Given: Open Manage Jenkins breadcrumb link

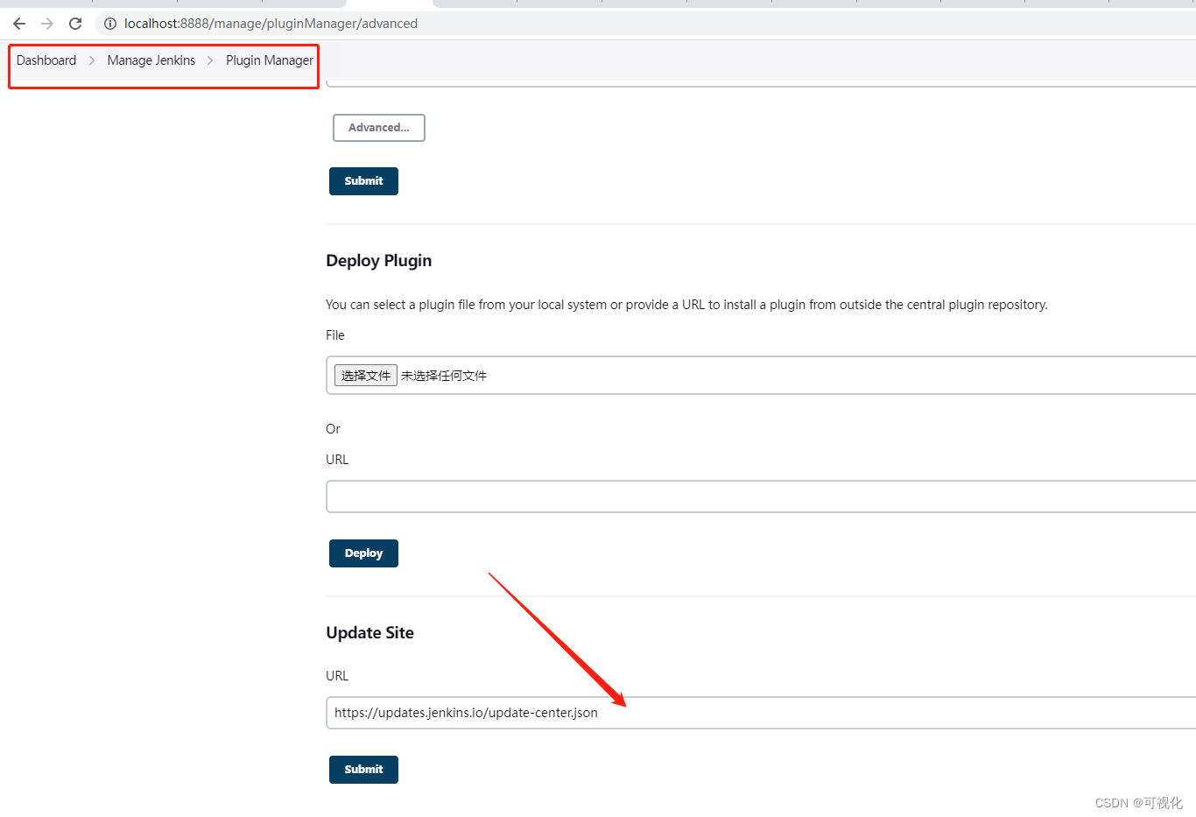Looking at the screenshot, I should (x=151, y=60).
